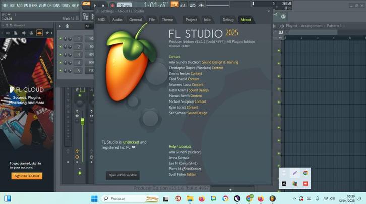This screenshot has width=366, height=204.
Task: Click the Playlist piano keys icon
Action: click(x=281, y=32)
